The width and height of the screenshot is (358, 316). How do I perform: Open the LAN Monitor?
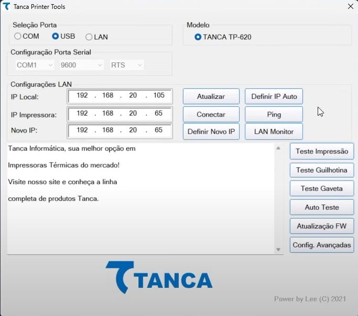tap(274, 131)
